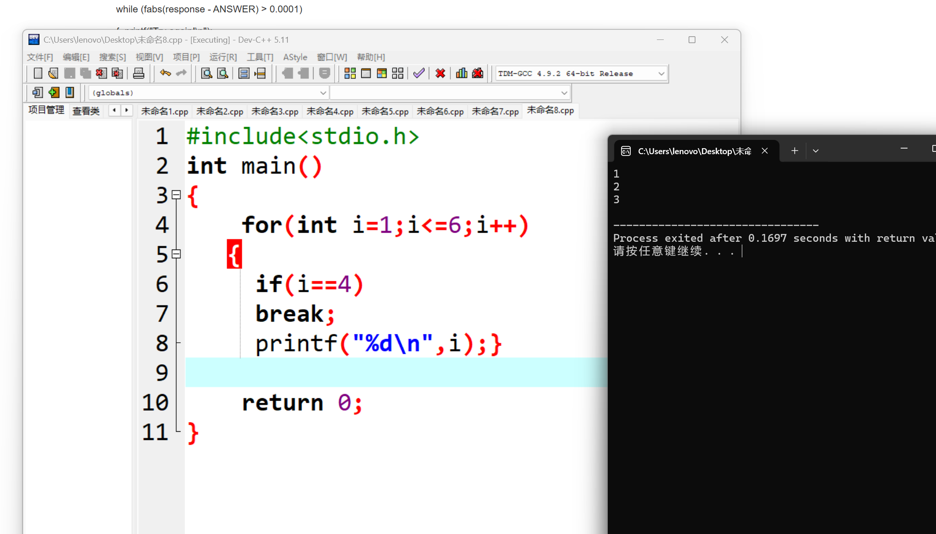Open a new console tab with plus button
Screen dimensions: 936x534
point(795,151)
